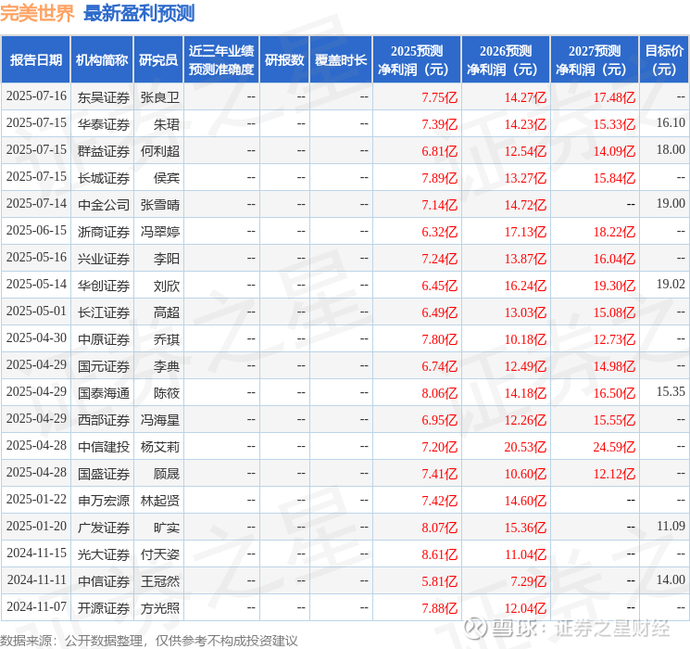Click 2025 profit value 7.75亿

(x=440, y=97)
